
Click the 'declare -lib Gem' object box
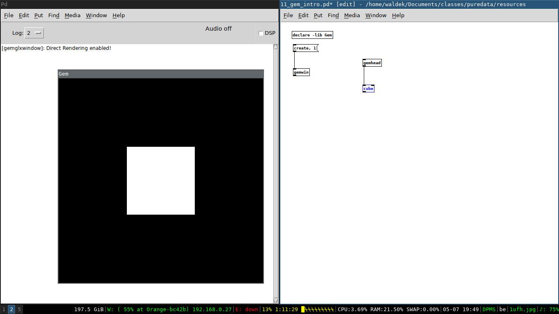(x=312, y=35)
